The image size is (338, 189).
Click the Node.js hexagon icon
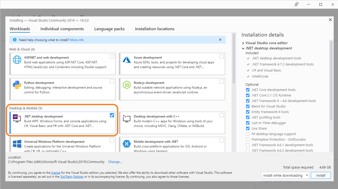(x=127, y=85)
